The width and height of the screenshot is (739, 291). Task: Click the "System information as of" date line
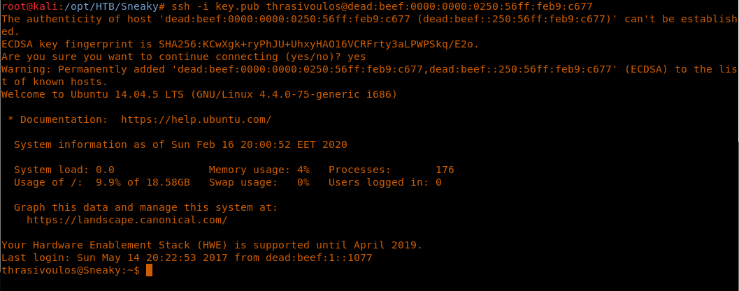(180, 144)
